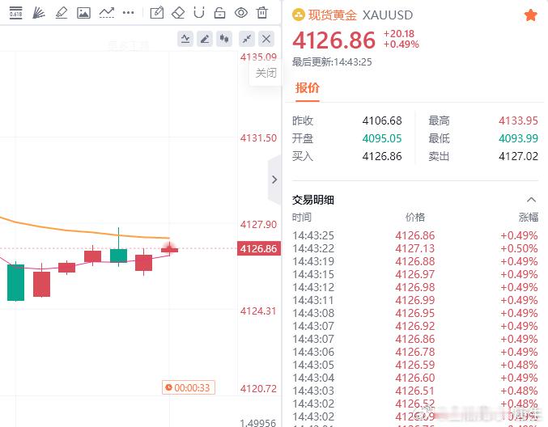The width and height of the screenshot is (548, 427).
Task: Click the trash can to delete drawings
Action: click(x=262, y=13)
